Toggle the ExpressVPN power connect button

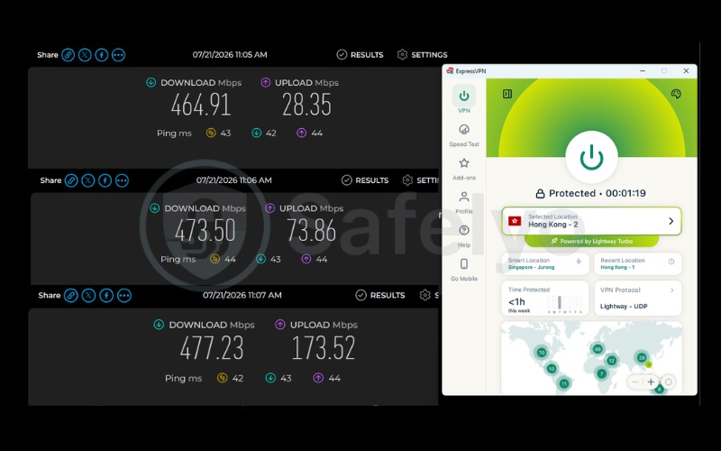click(x=591, y=157)
